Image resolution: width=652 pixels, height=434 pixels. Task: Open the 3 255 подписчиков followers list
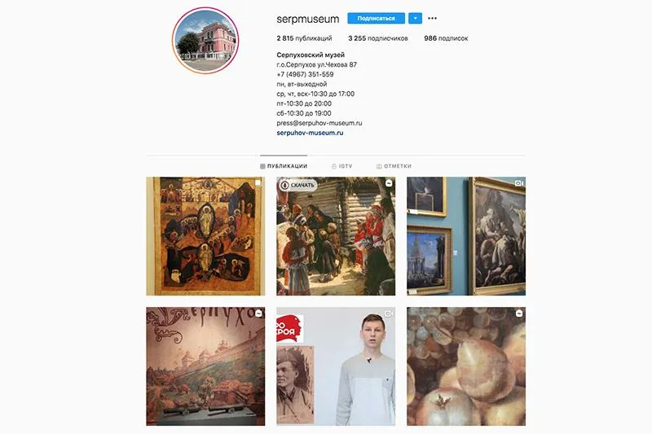click(x=378, y=38)
